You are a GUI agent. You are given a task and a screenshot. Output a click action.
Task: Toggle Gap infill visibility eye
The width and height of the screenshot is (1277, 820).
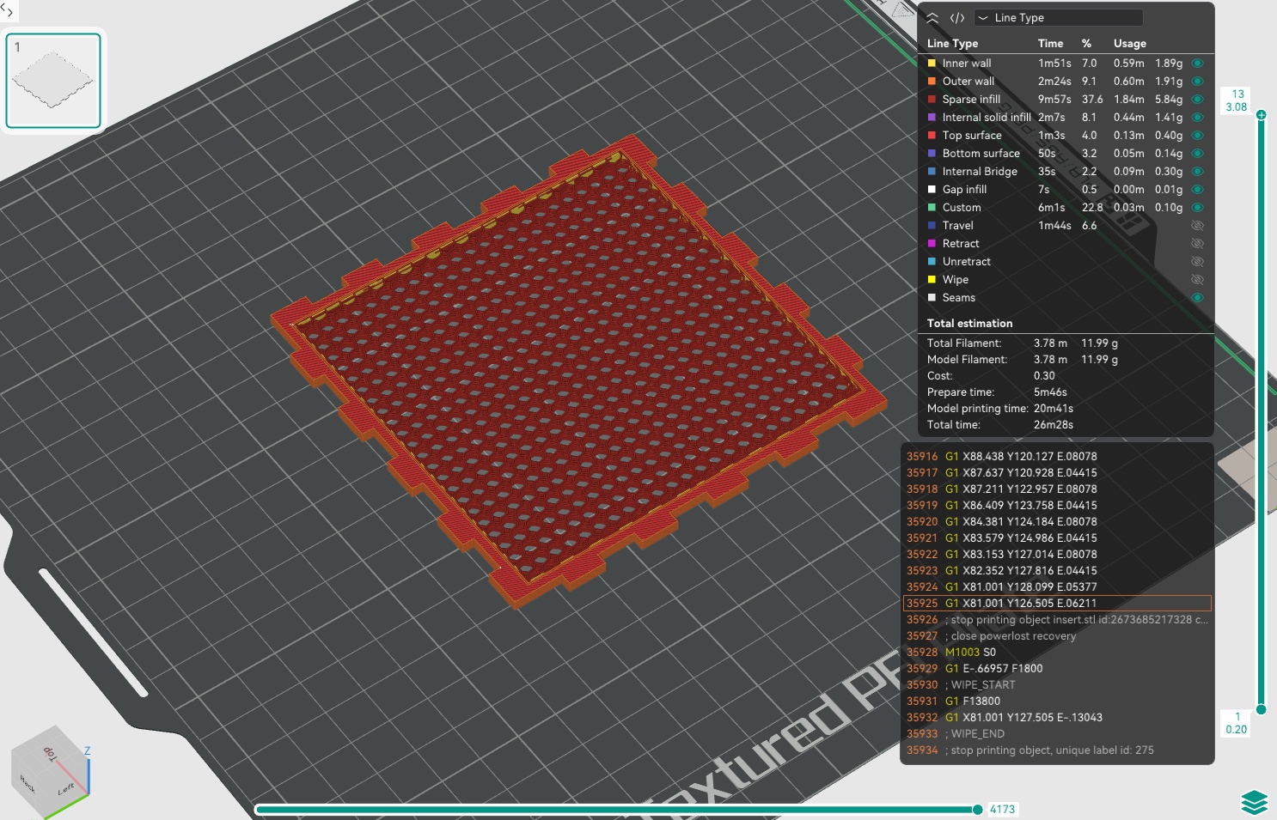[1197, 190]
